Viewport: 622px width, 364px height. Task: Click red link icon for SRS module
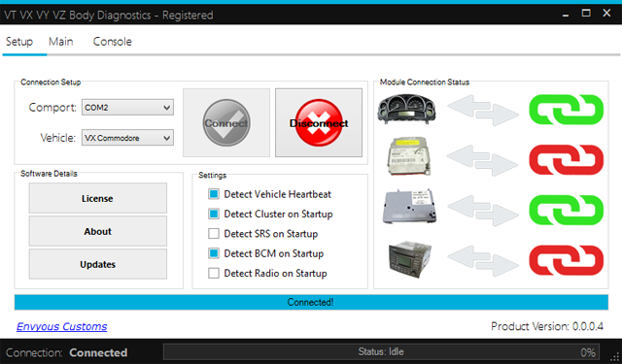click(566, 159)
